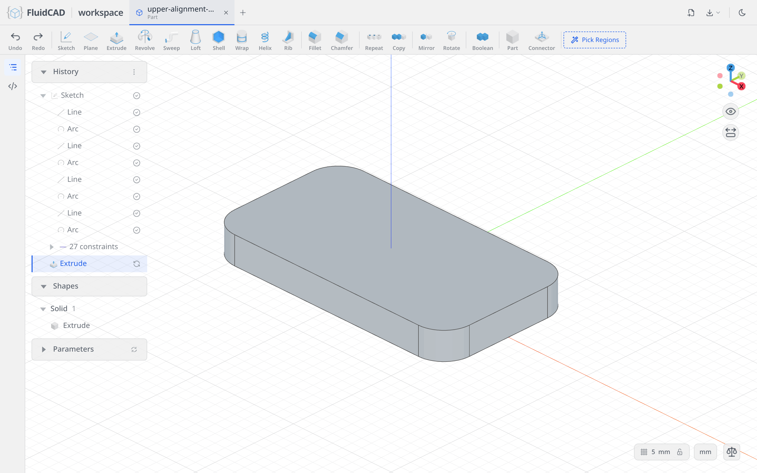Image resolution: width=757 pixels, height=473 pixels.
Task: Click the Z axis on orientation gizmo
Action: [731, 68]
